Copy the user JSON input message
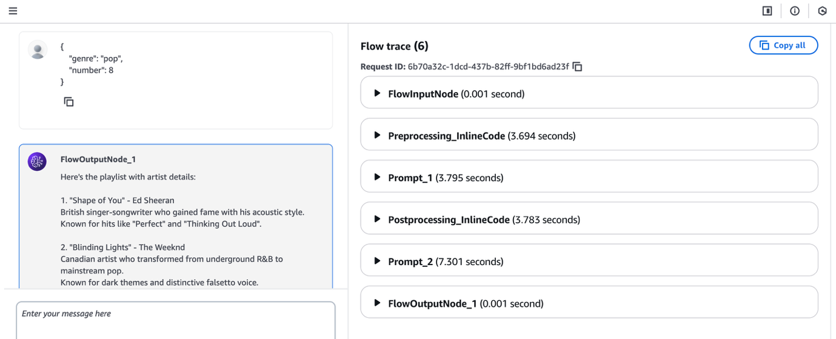 69,102
